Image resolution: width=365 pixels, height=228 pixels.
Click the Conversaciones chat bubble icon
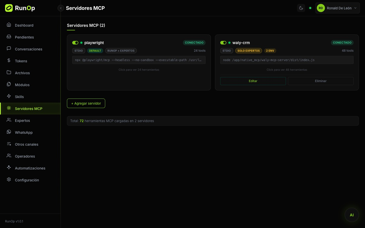[x=9, y=49]
